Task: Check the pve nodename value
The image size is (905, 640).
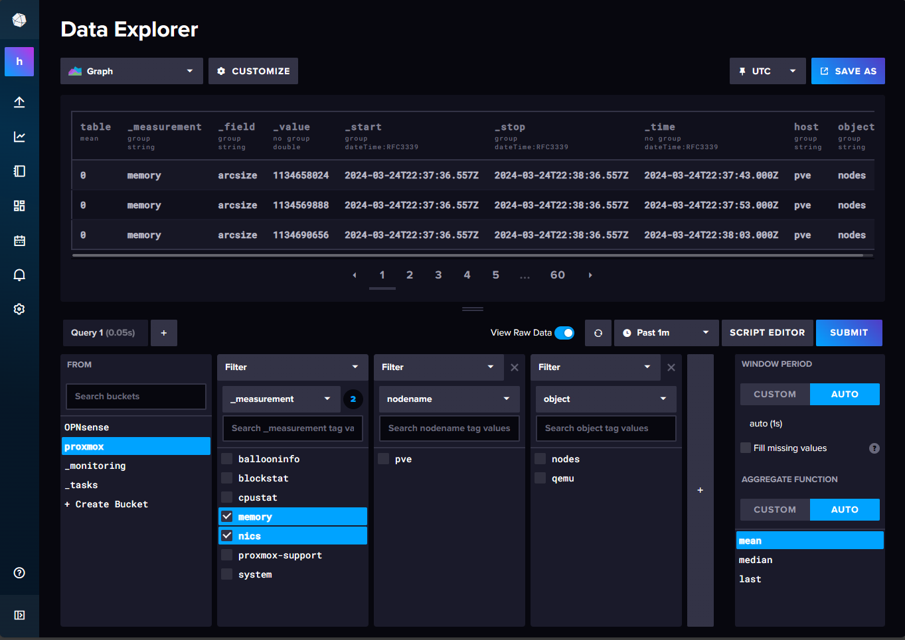Action: [x=384, y=459]
